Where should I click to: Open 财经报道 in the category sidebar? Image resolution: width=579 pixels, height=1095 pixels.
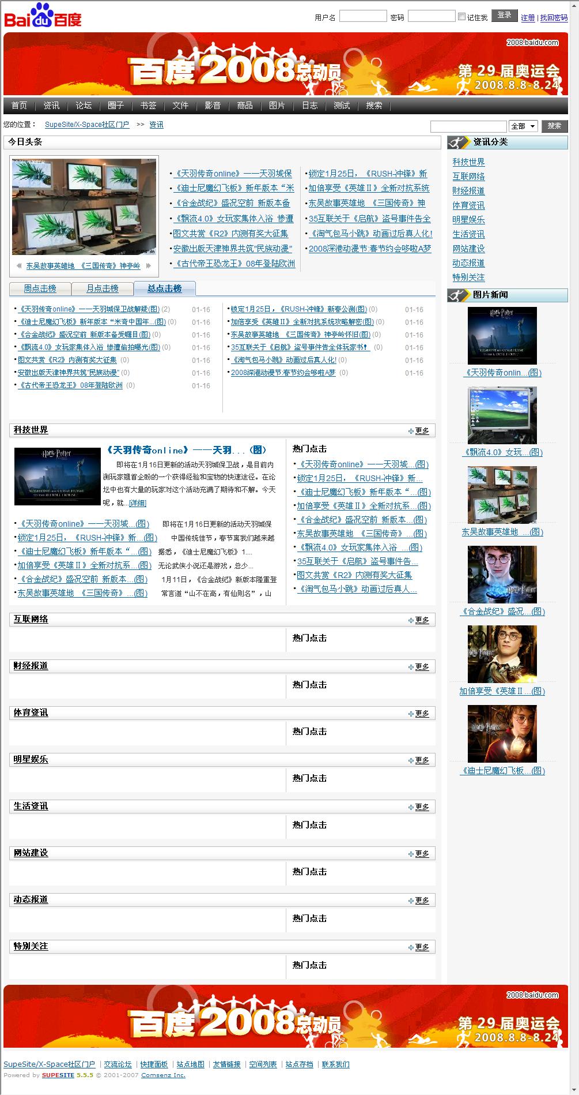coord(468,191)
